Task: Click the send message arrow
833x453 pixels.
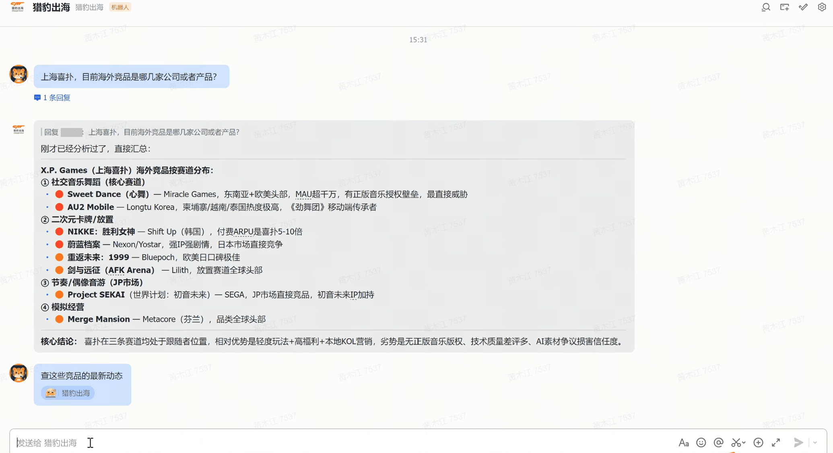Action: [x=798, y=443]
